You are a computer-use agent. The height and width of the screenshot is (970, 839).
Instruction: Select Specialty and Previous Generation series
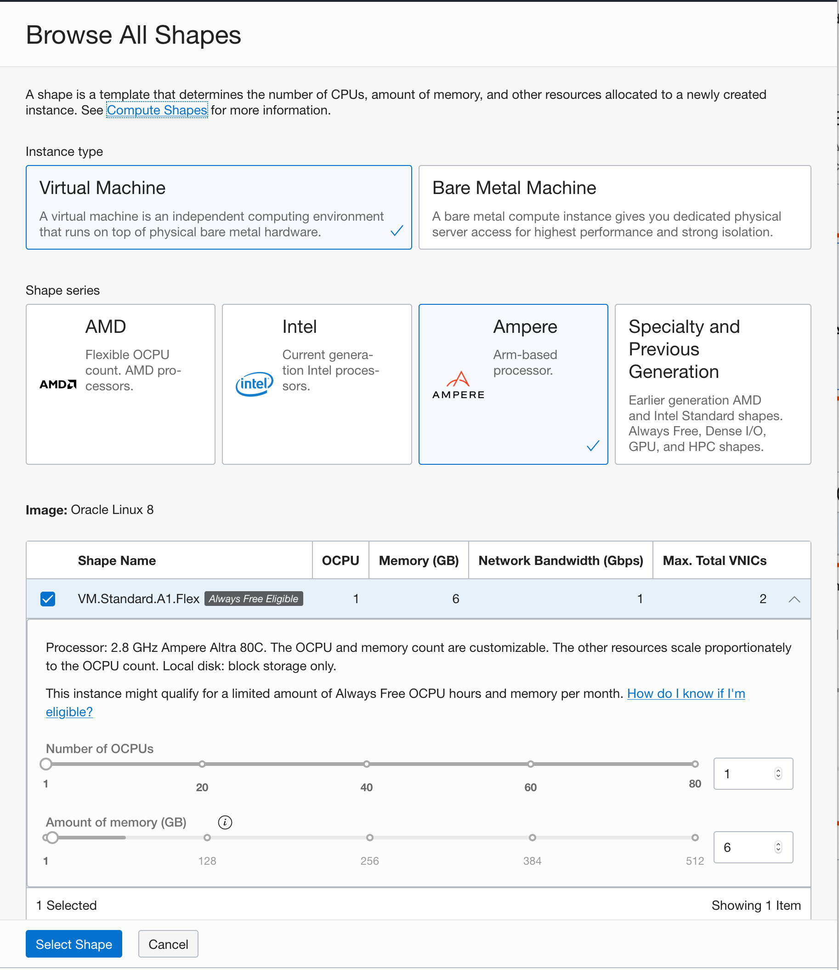[x=713, y=384]
